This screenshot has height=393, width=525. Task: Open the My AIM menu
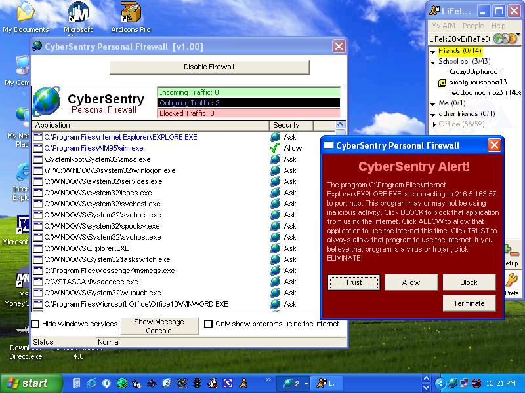(x=444, y=26)
